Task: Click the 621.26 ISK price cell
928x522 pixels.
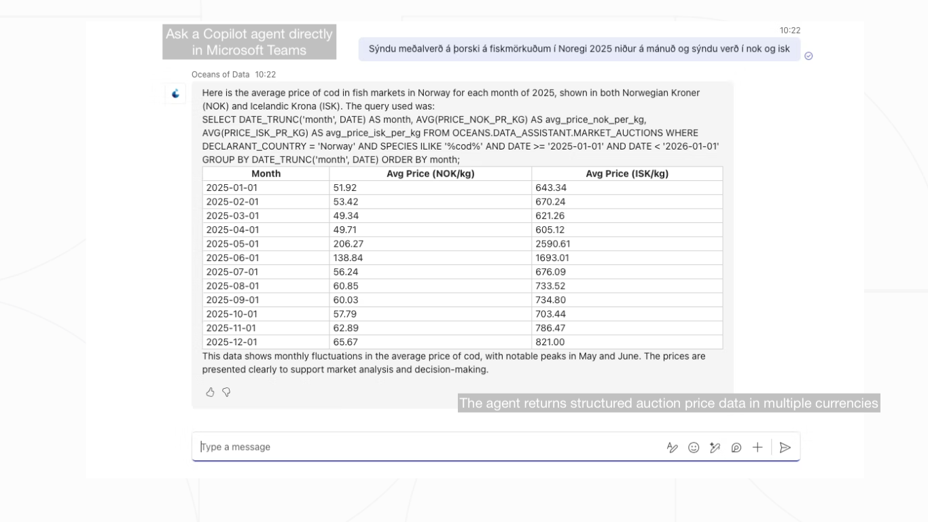Action: point(627,216)
